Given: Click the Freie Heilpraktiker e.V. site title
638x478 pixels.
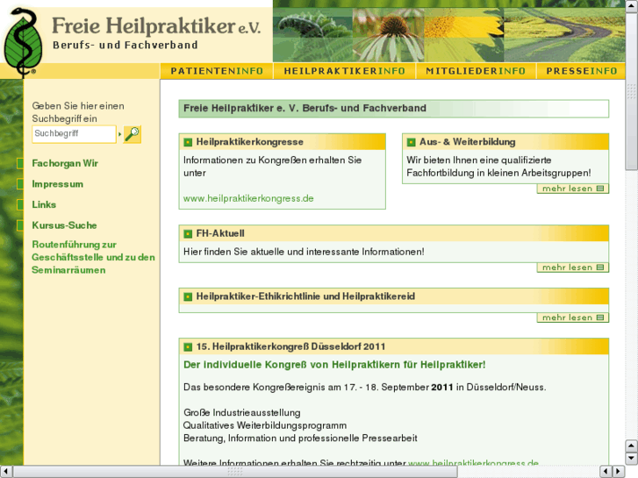Looking at the screenshot, I should [156, 26].
